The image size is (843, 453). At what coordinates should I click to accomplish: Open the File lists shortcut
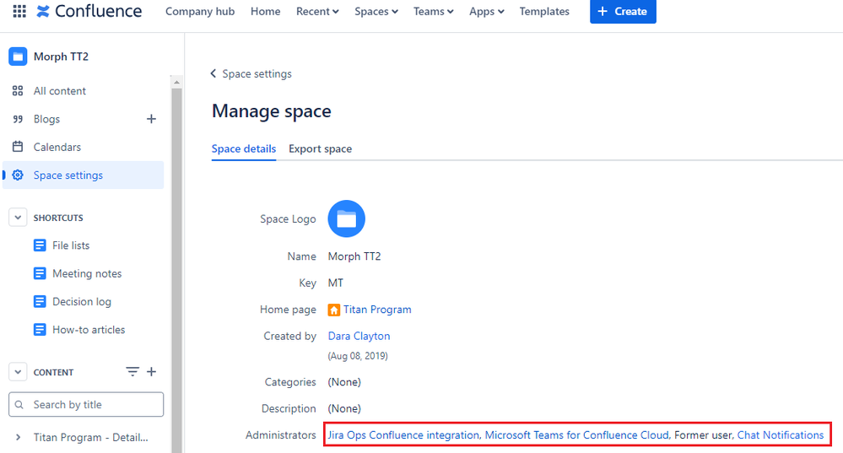71,245
